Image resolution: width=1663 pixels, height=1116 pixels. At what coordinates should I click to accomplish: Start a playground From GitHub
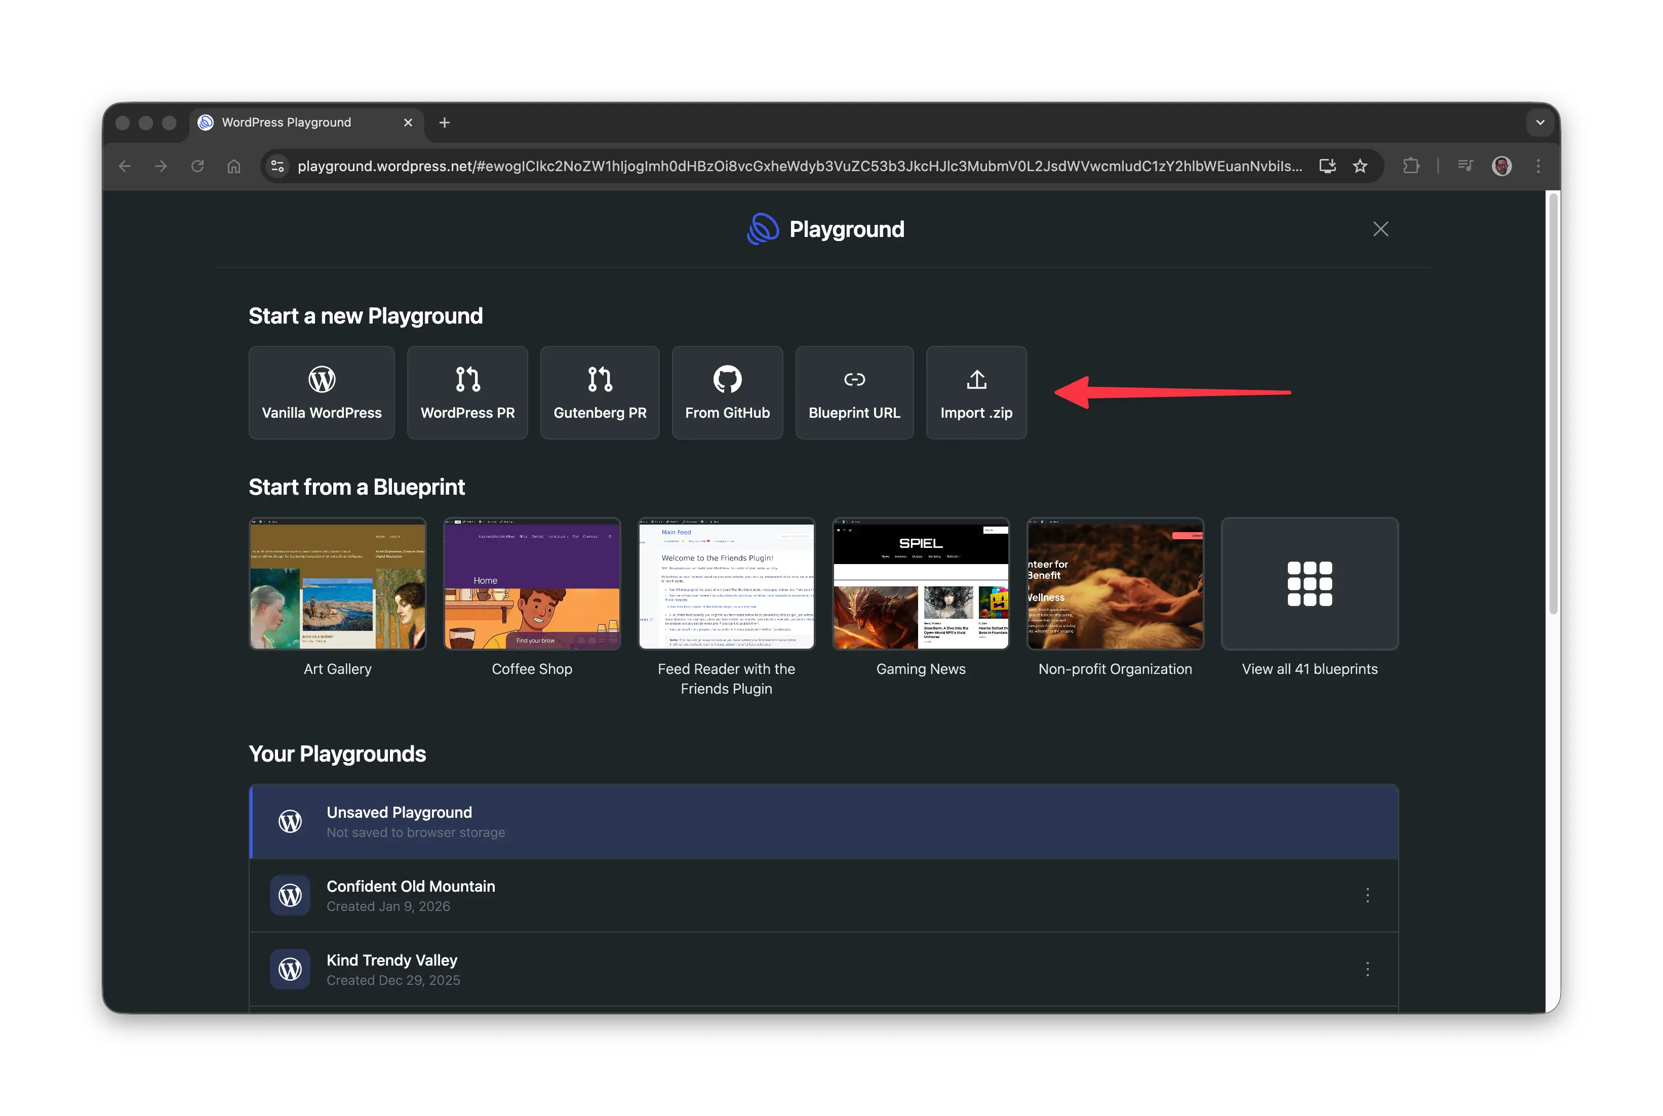[727, 392]
